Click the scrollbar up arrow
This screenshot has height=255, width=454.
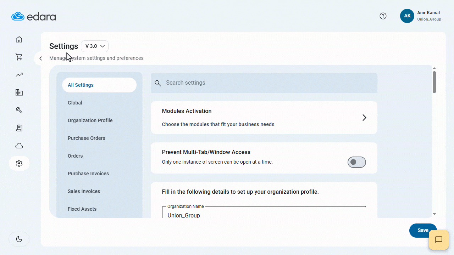click(434, 68)
